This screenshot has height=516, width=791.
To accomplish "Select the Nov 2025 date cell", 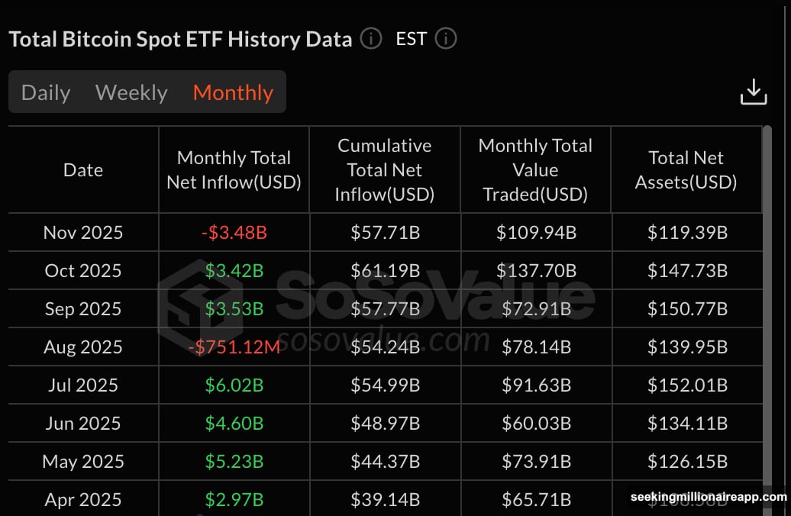I will tap(82, 232).
